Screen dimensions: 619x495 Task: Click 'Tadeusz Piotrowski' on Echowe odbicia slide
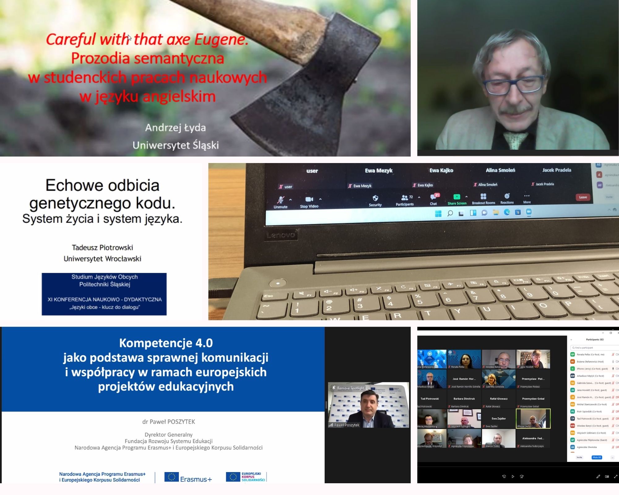coord(102,247)
